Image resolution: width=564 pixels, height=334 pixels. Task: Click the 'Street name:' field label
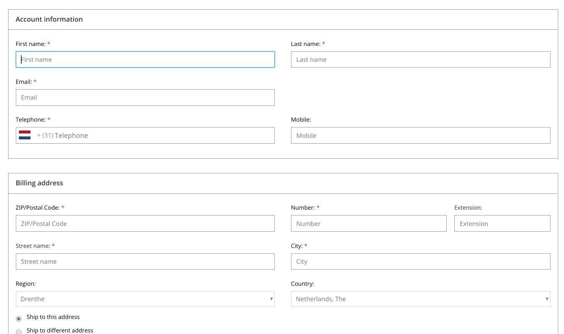point(33,246)
